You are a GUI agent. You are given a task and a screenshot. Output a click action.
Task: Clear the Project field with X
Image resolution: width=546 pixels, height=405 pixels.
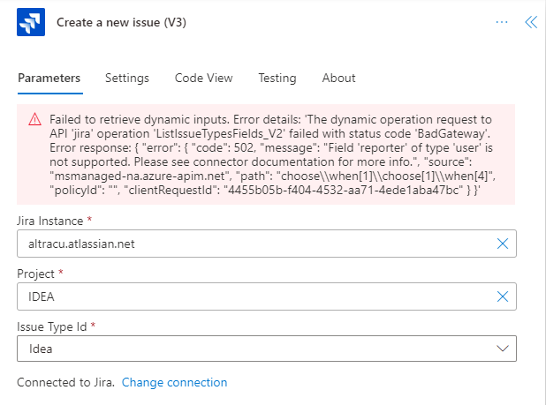click(x=503, y=296)
